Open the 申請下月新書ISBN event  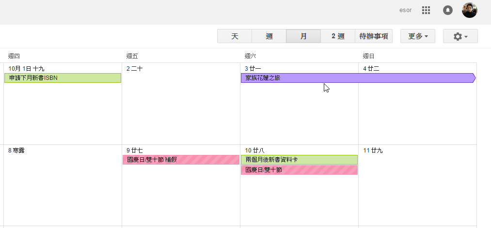click(63, 78)
